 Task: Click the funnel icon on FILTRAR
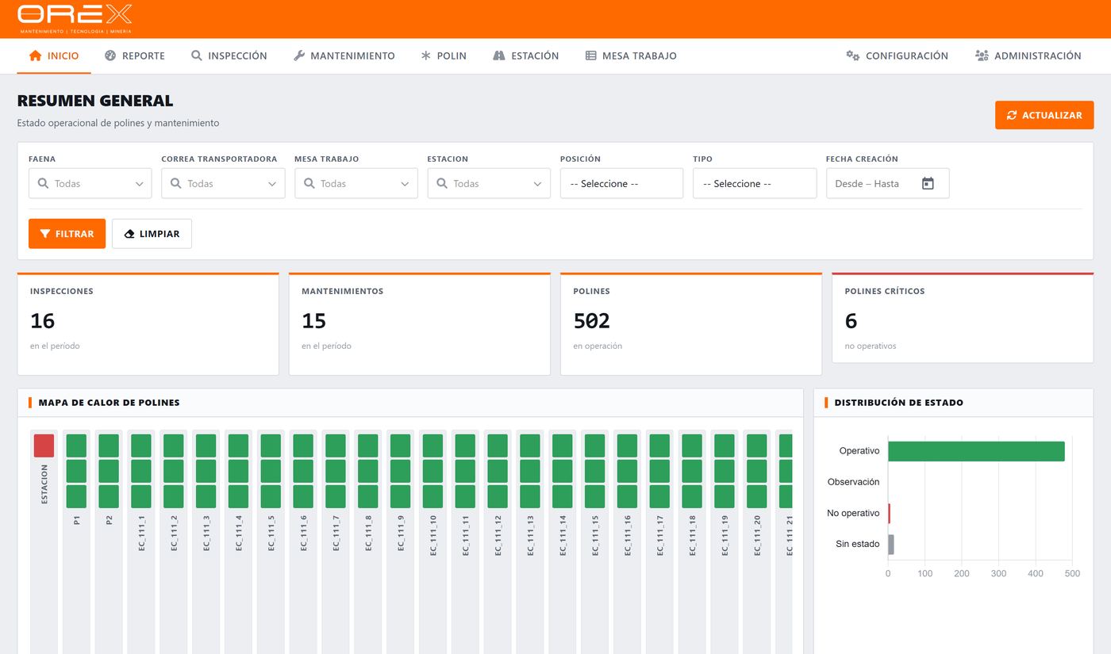pyautogui.click(x=45, y=234)
